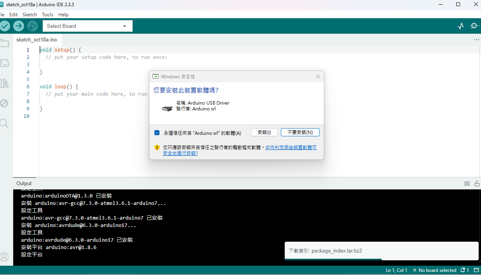Open the editor tab three-dots menu
481x275 pixels.
(476, 40)
